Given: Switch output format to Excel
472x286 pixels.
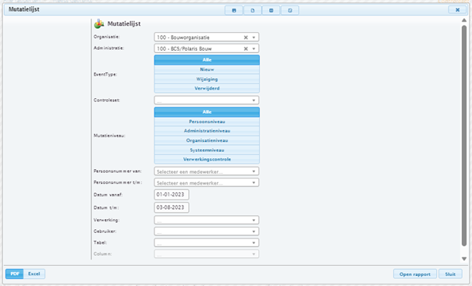Looking at the screenshot, I should click(x=34, y=274).
